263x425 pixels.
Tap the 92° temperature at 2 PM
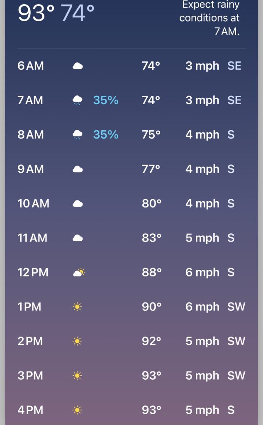152,341
